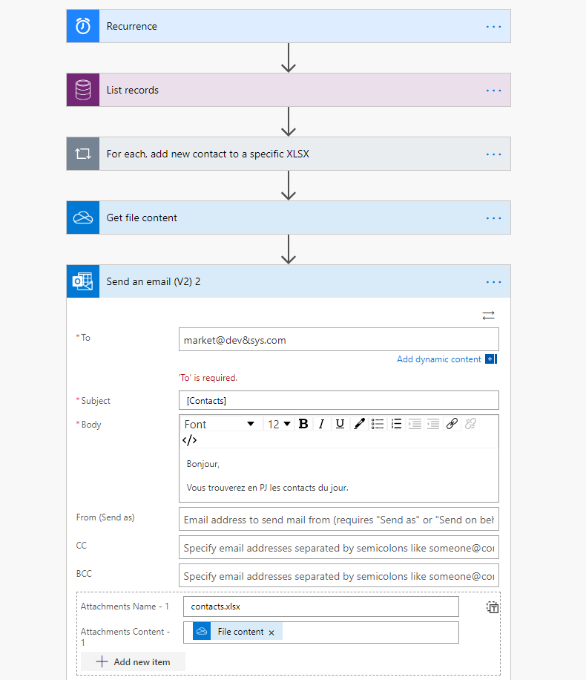
Task: Toggle bold formatting for the body text
Action: click(303, 424)
